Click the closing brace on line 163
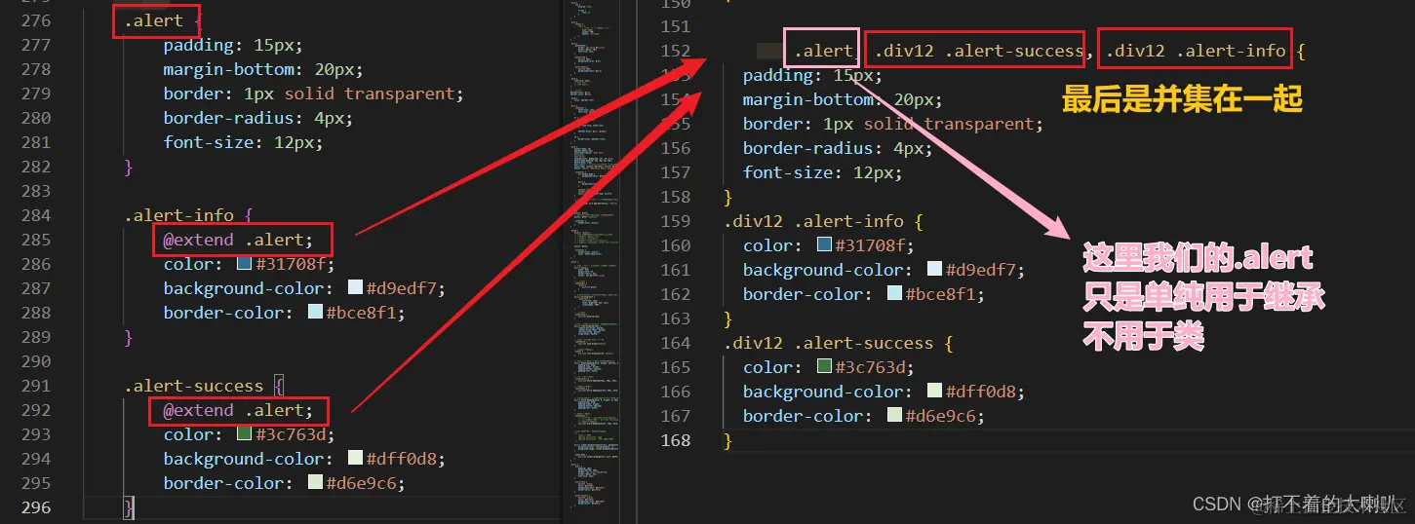The image size is (1415, 524). click(727, 318)
